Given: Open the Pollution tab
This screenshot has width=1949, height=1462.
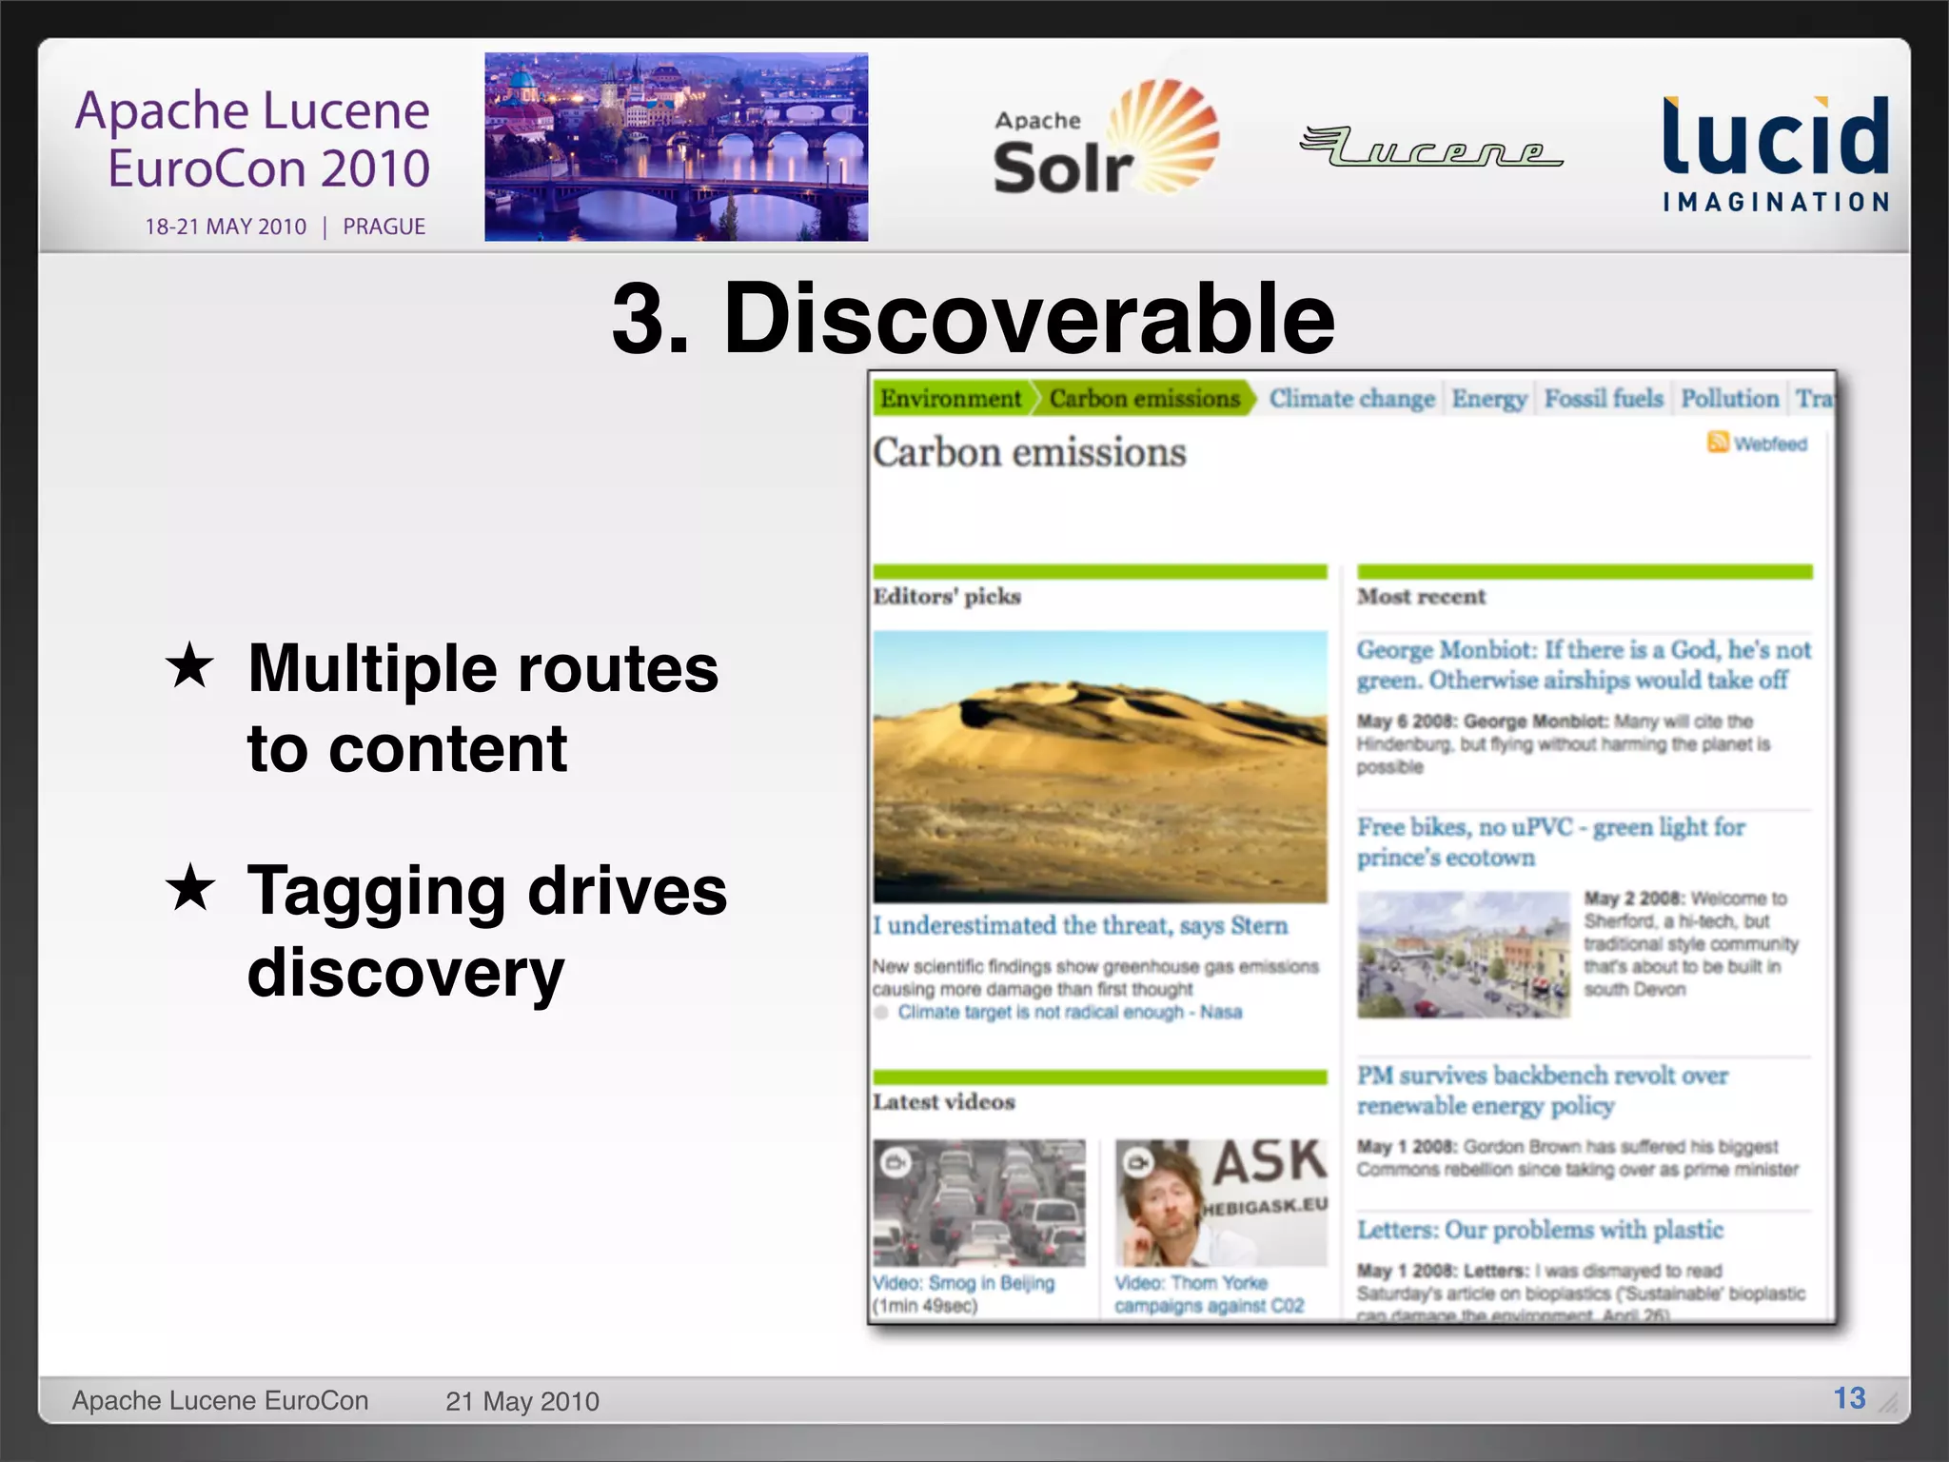Looking at the screenshot, I should (1729, 399).
